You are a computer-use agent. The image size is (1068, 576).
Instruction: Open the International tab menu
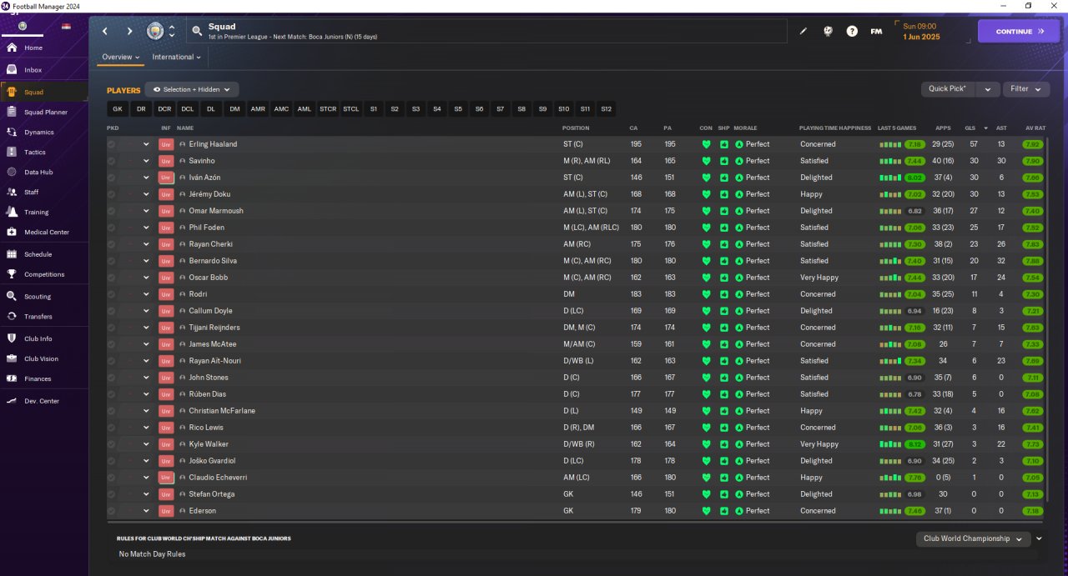176,57
